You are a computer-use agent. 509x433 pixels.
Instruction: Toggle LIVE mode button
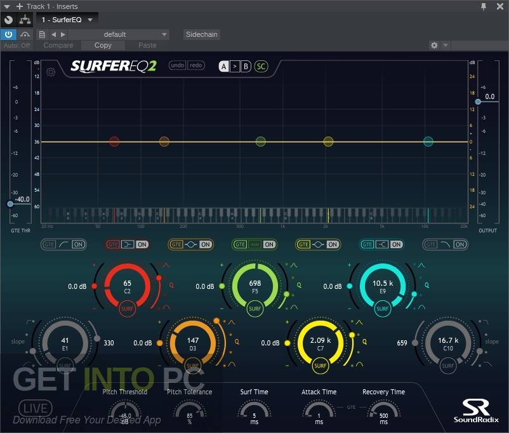coord(36,408)
